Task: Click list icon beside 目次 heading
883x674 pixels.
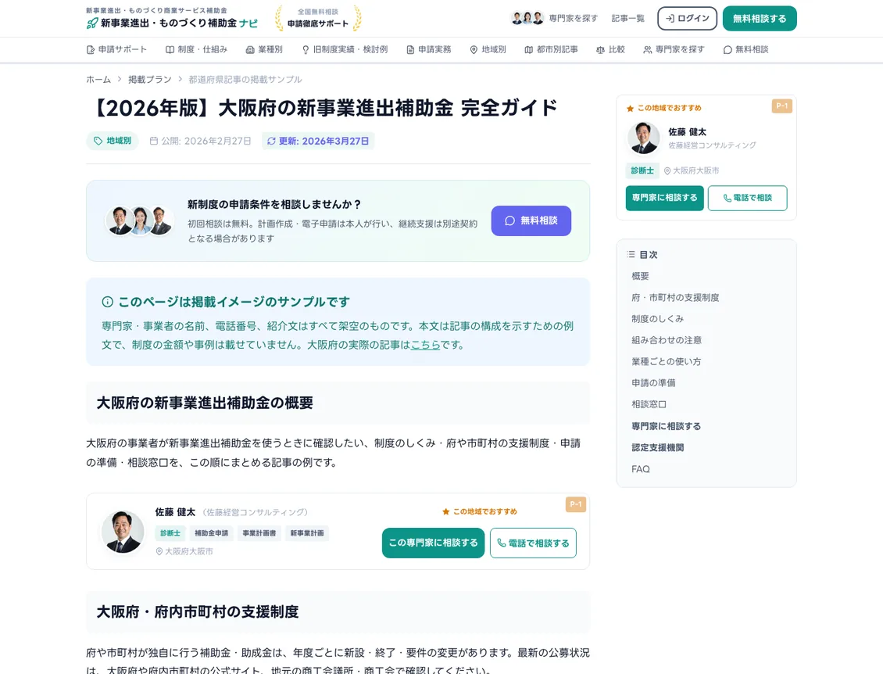Action: [x=631, y=255]
